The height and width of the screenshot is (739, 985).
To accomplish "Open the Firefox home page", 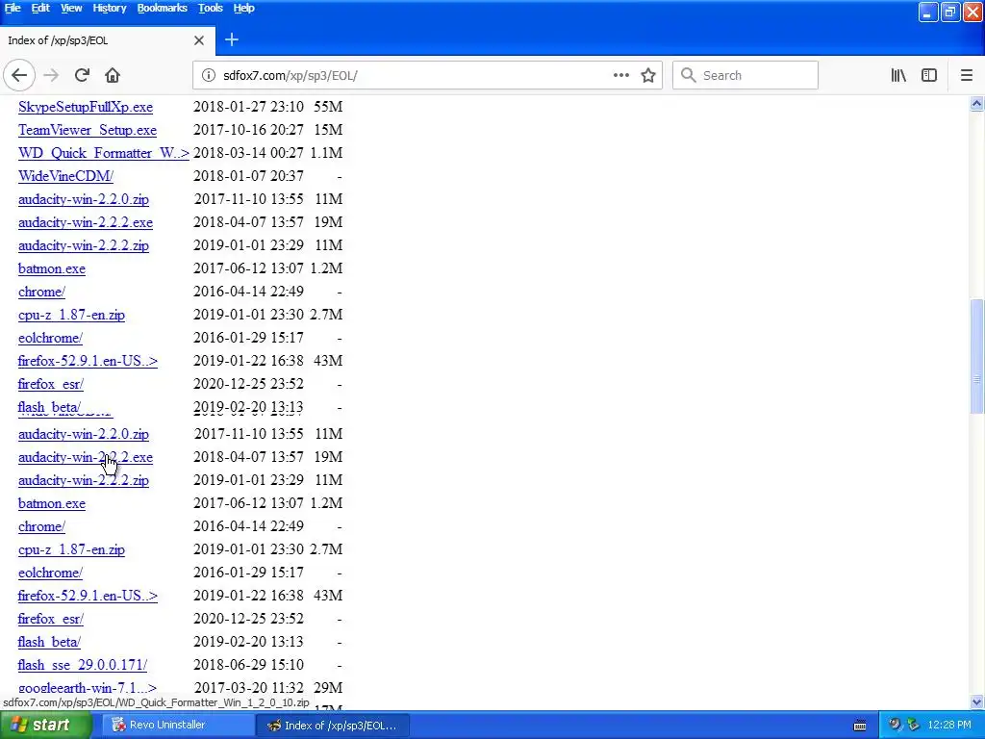I will pos(113,75).
